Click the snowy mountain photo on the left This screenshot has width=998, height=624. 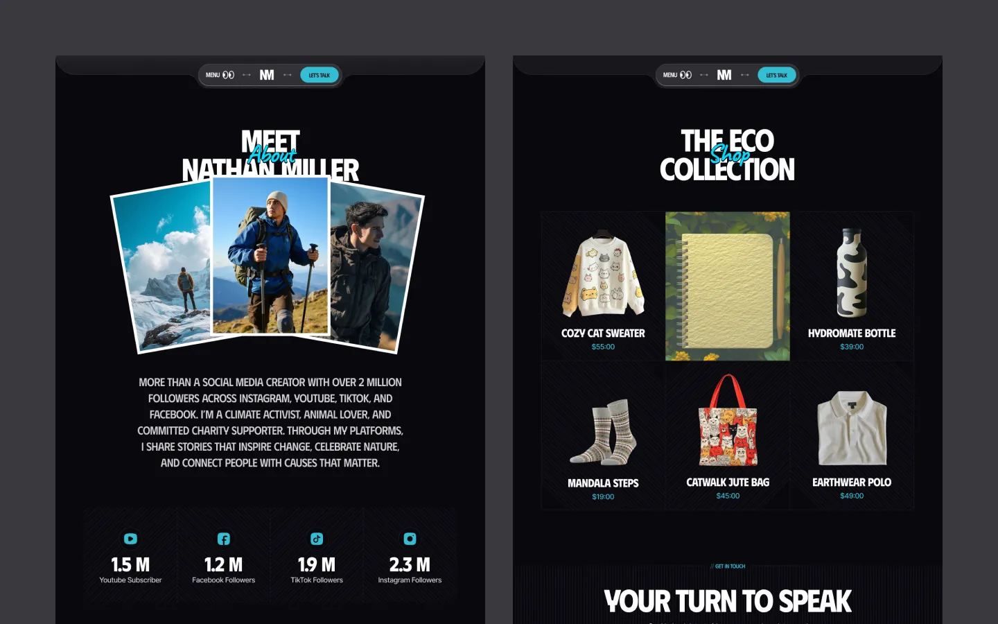164,270
